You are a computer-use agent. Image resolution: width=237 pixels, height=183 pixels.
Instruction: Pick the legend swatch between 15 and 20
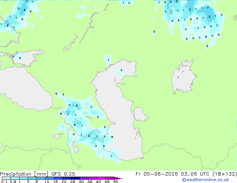pos(58,178)
